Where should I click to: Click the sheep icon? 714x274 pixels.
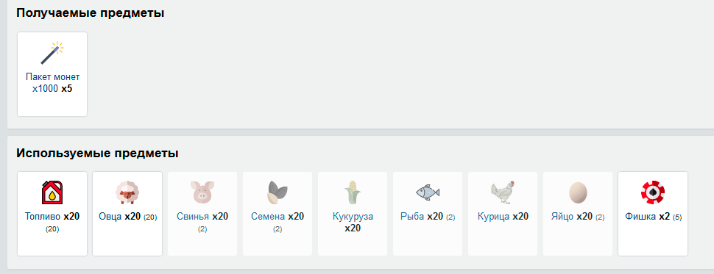(127, 192)
